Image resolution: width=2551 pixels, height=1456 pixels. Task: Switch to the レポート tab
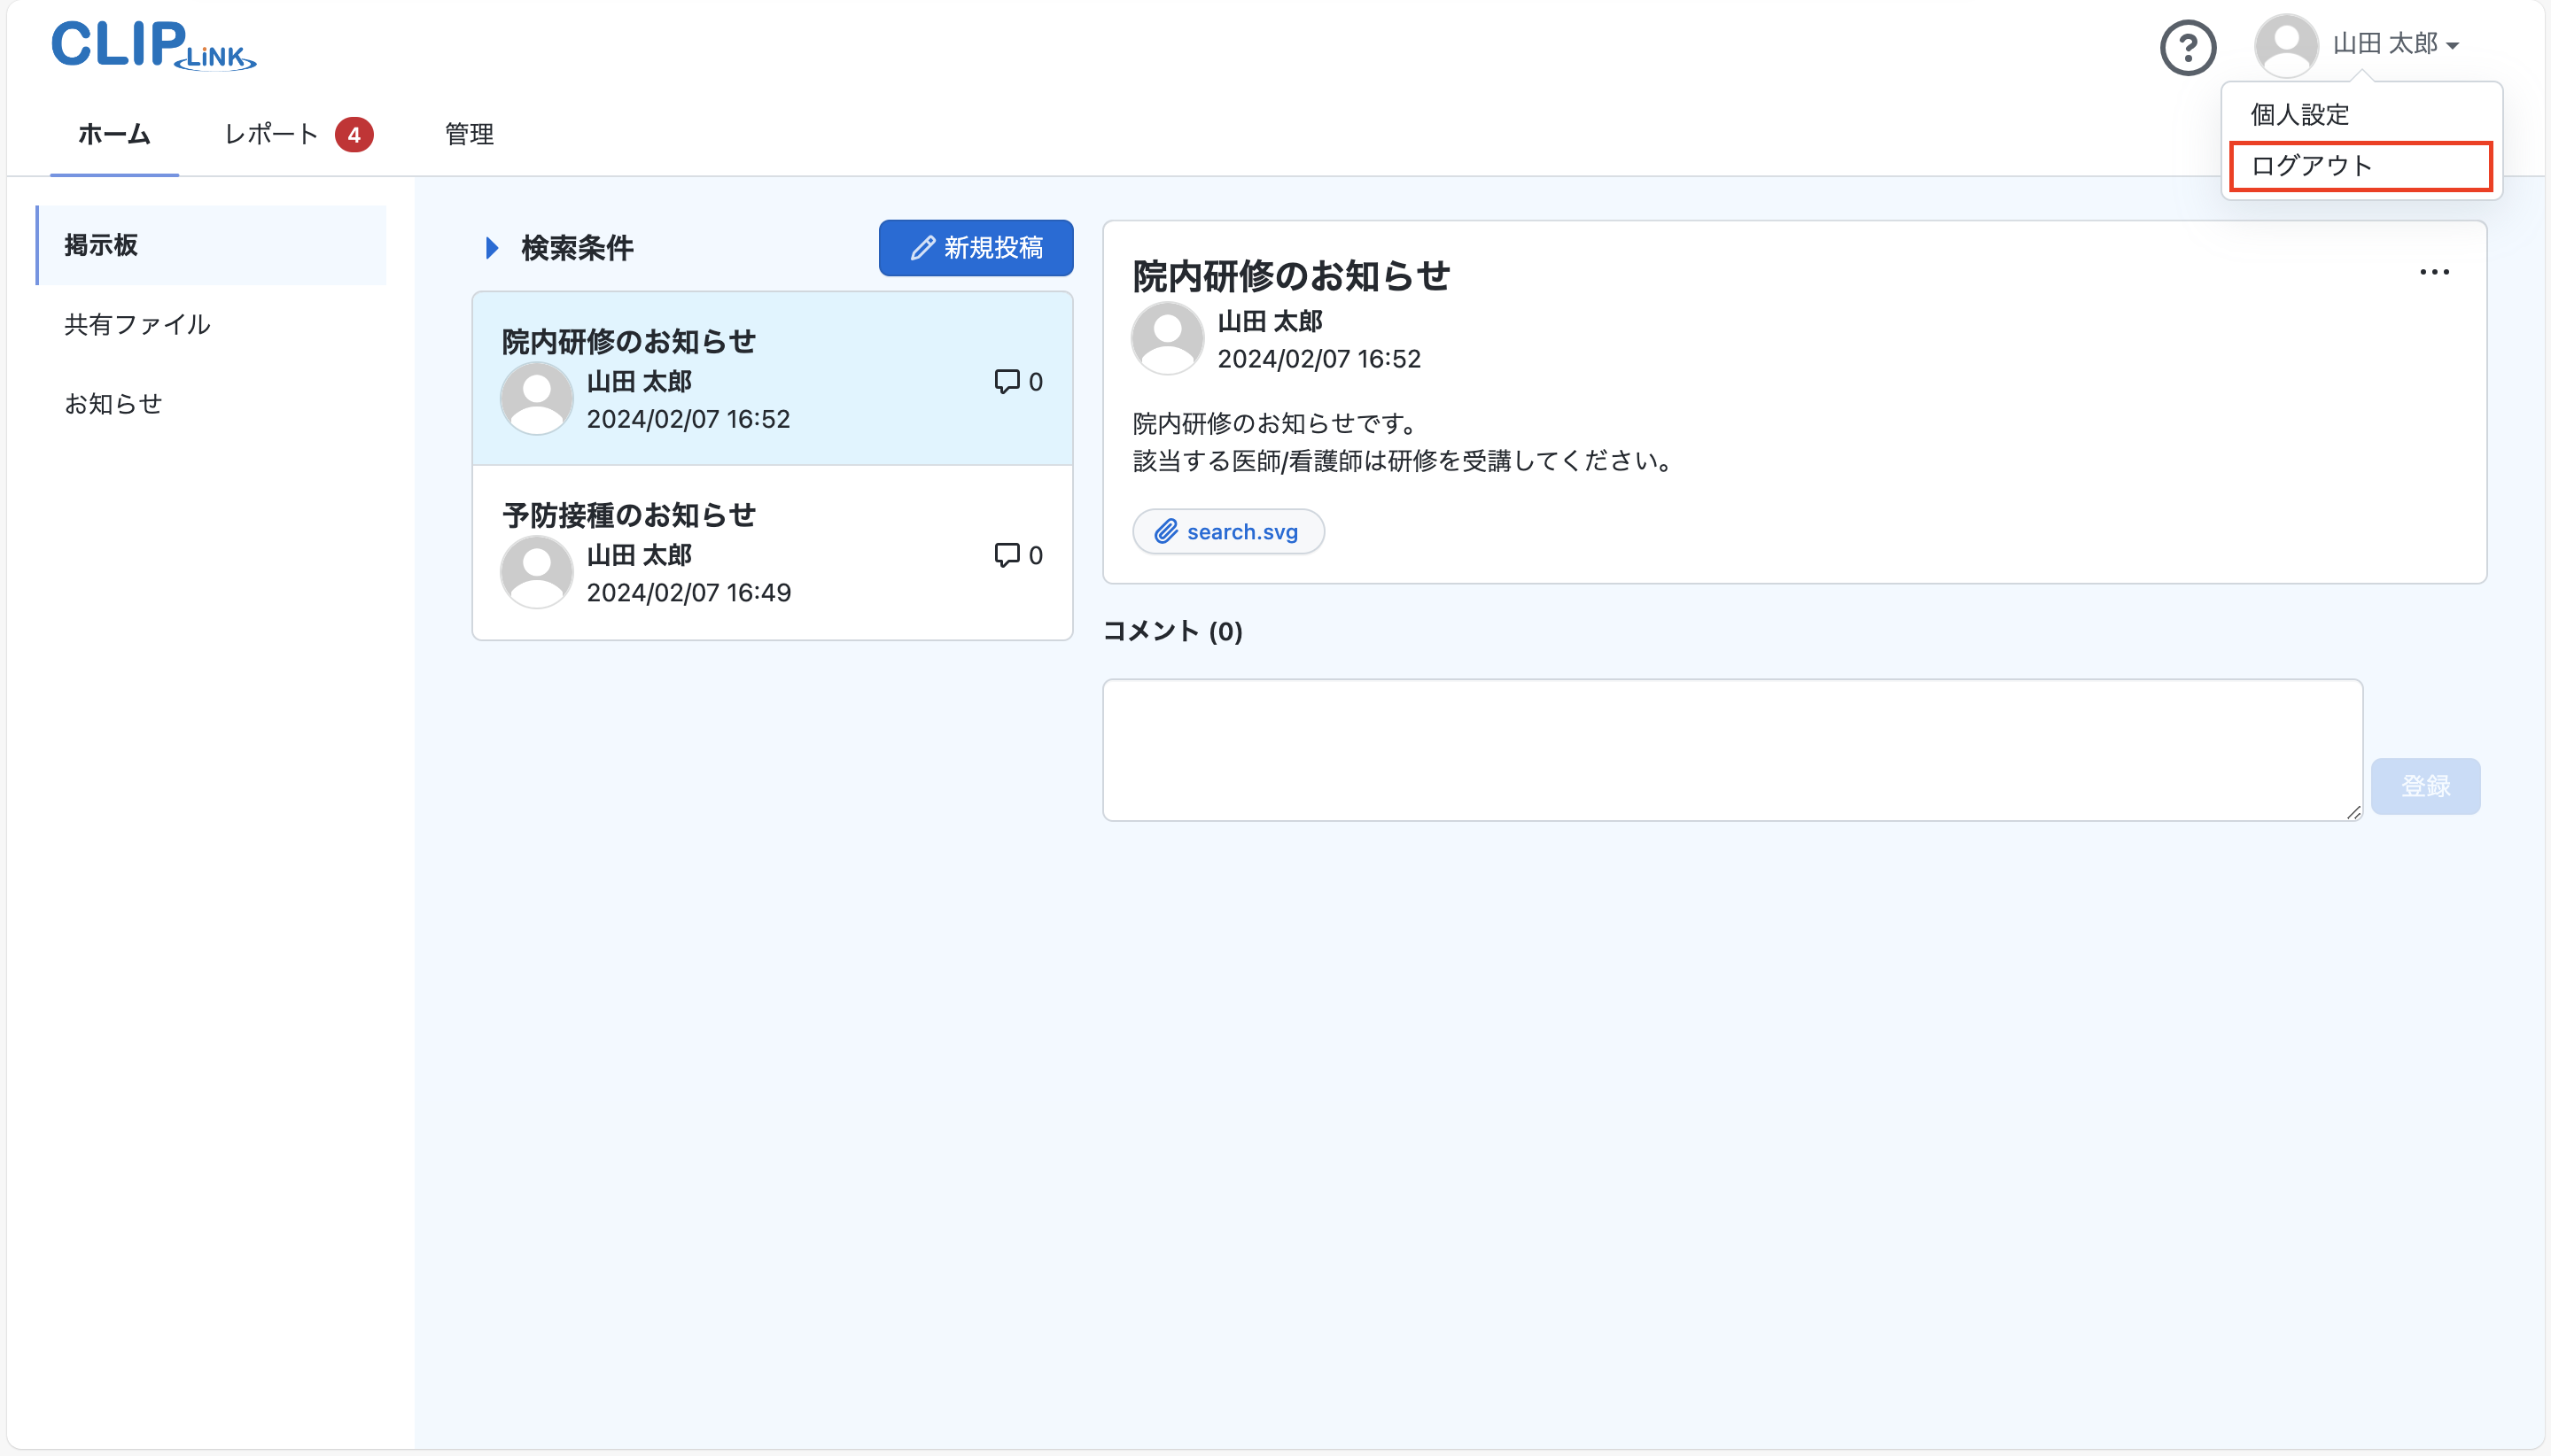pos(268,133)
